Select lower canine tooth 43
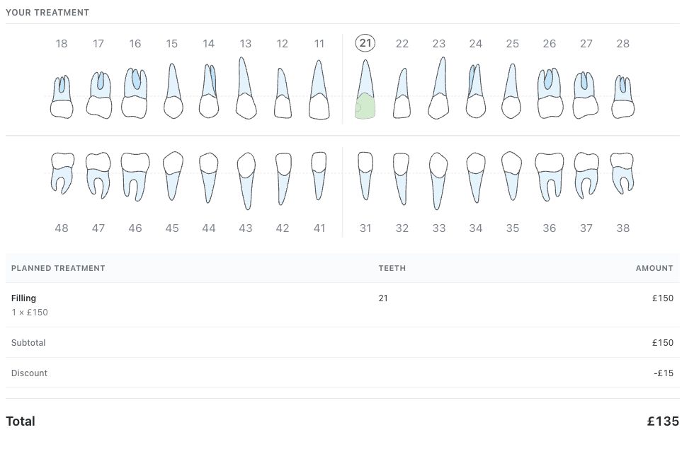This screenshot has height=449, width=694. tap(246, 181)
